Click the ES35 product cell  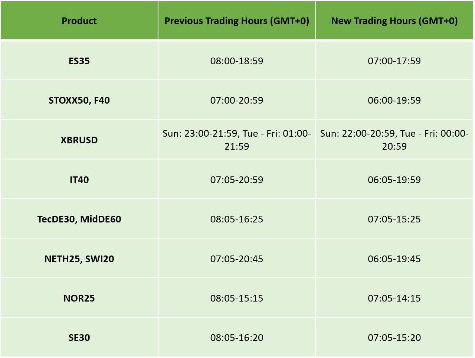click(79, 61)
